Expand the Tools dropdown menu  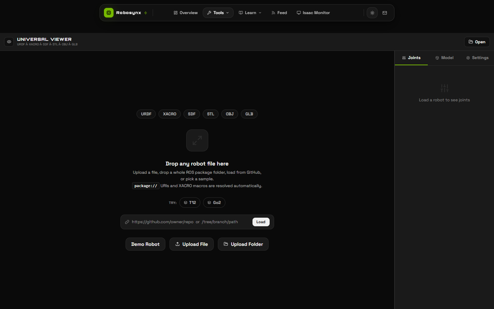pyautogui.click(x=218, y=13)
